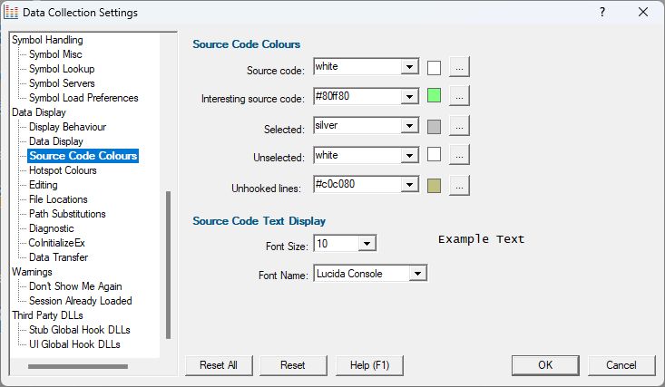Select Symbol Load Preferences tree item
The width and height of the screenshot is (665, 387).
[x=83, y=98]
